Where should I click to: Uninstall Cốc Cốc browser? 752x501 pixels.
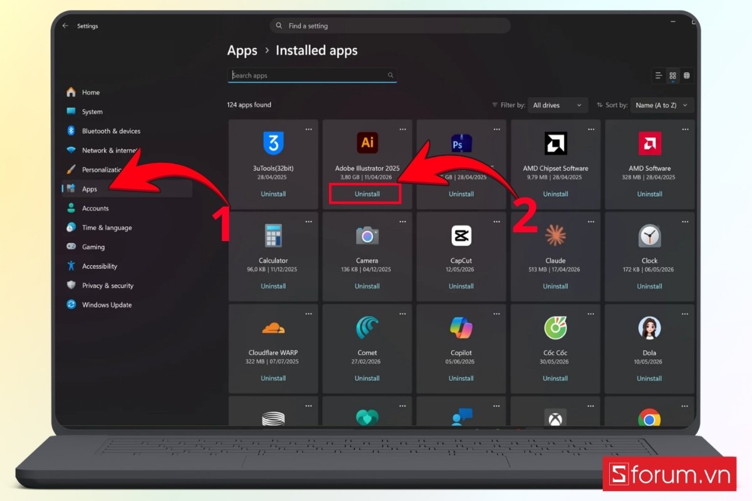click(555, 378)
